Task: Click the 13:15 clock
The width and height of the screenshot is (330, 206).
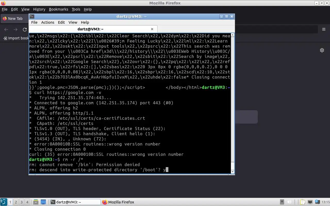Action: pos(326,202)
